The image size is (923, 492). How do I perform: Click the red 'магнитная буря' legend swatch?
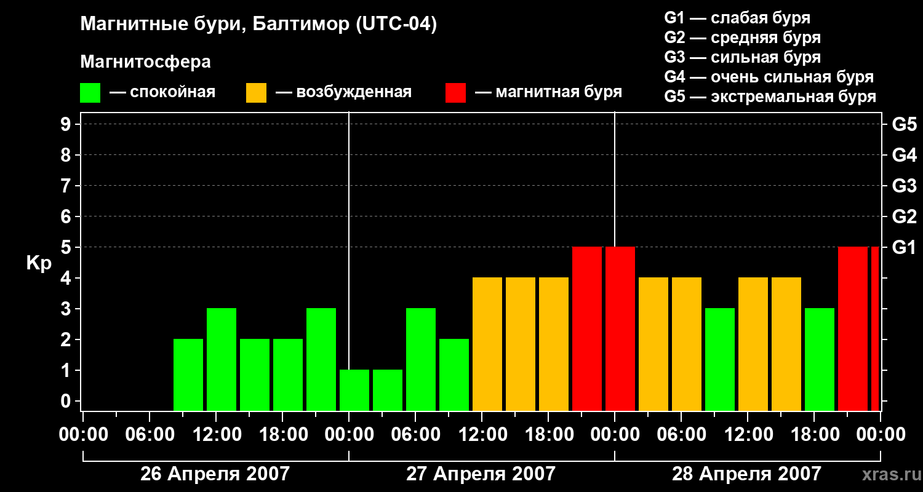coord(455,93)
